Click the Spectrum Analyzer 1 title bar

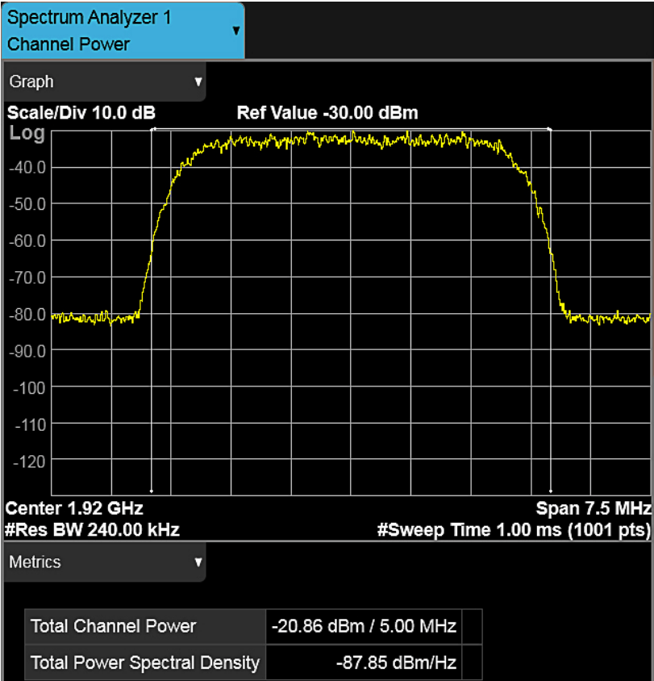pos(89,17)
